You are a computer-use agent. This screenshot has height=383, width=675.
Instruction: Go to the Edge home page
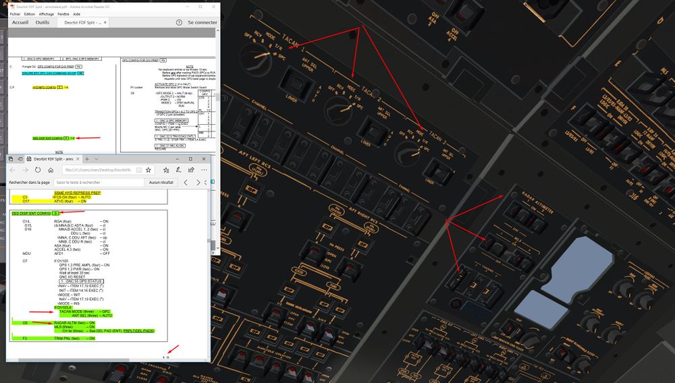(x=51, y=170)
